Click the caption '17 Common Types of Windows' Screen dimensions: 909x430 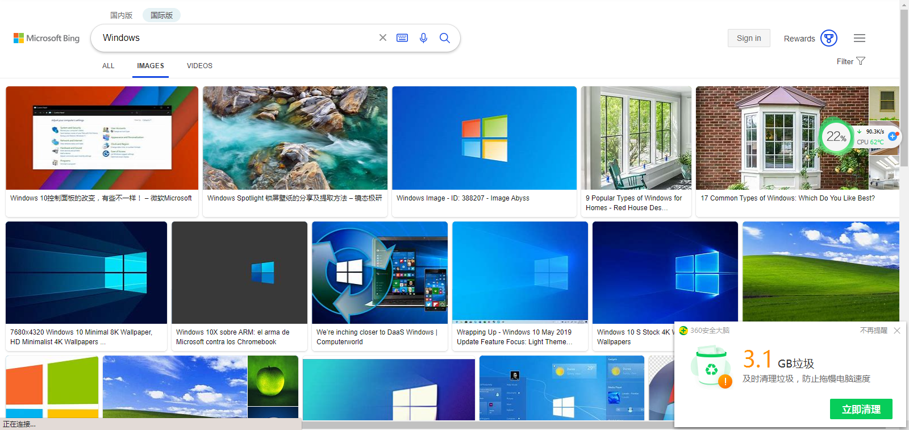[x=788, y=198]
